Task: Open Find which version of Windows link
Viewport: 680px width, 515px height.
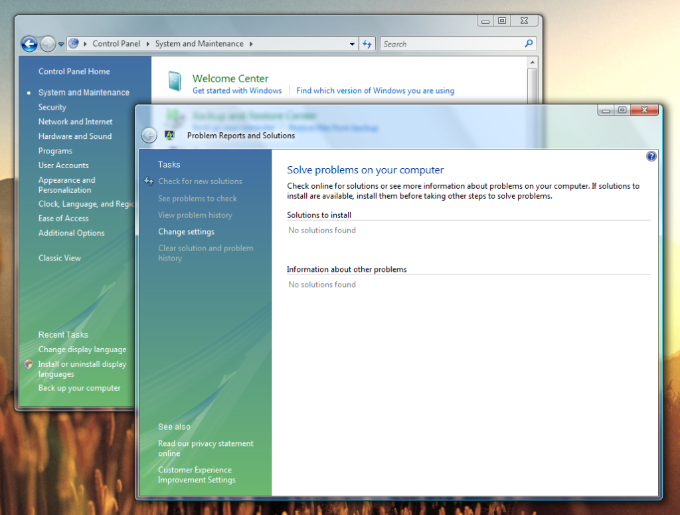Action: (x=375, y=90)
